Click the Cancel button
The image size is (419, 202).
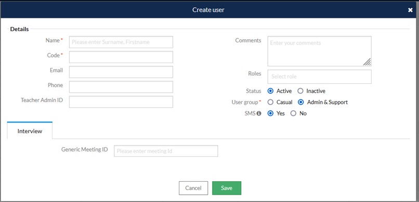(193, 188)
